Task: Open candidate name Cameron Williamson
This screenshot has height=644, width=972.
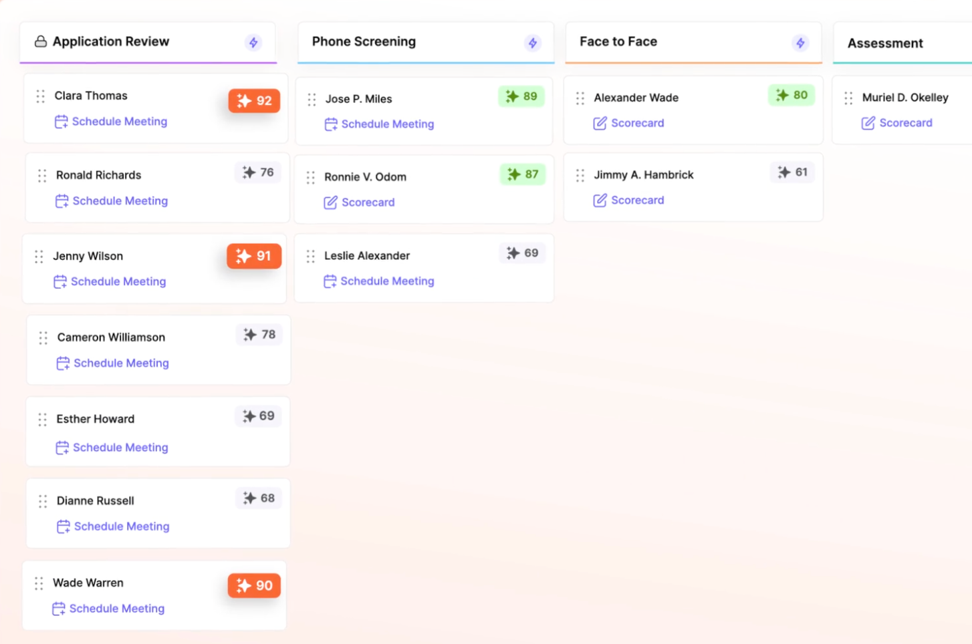Action: [111, 337]
